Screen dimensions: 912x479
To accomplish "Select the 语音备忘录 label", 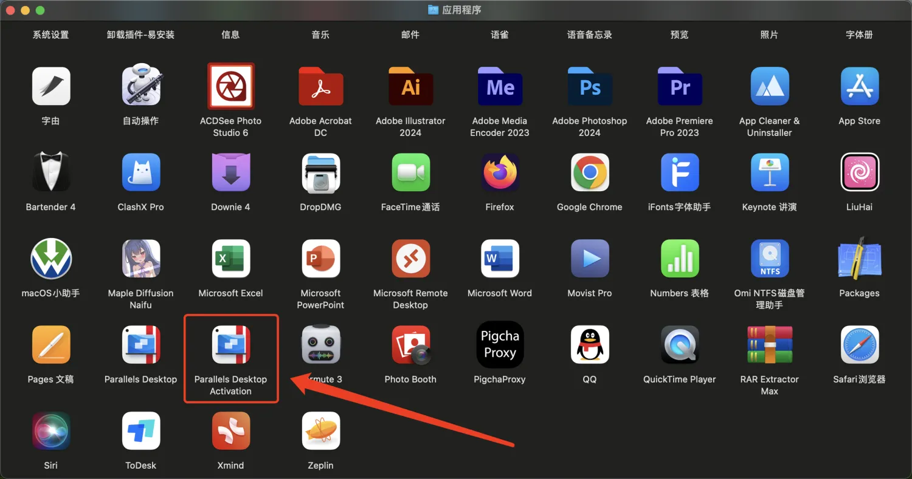I will [590, 35].
